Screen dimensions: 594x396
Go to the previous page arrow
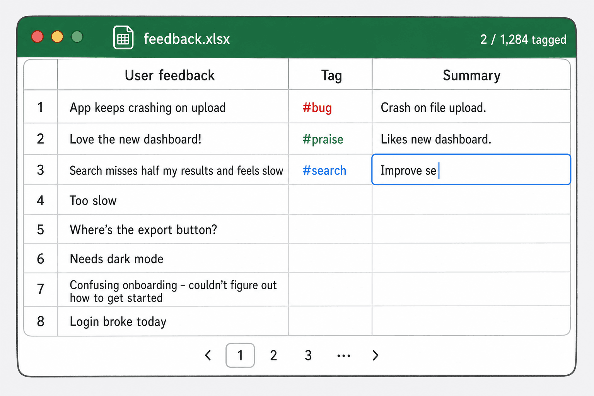(x=208, y=355)
